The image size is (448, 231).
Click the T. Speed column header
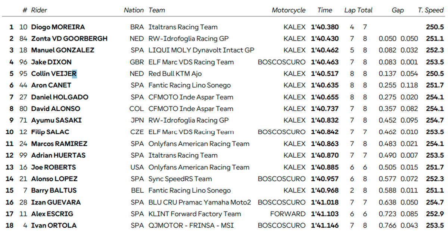click(431, 10)
